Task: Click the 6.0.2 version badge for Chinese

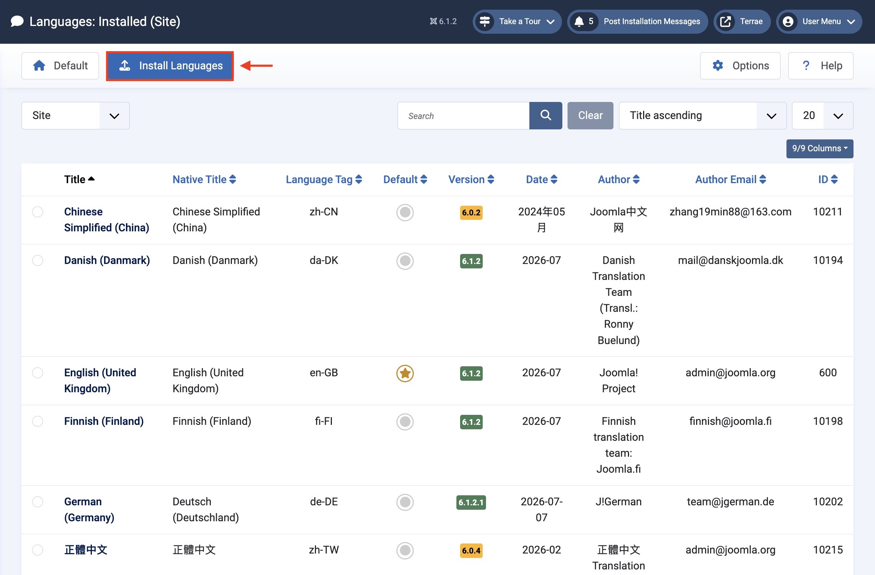Action: [471, 213]
